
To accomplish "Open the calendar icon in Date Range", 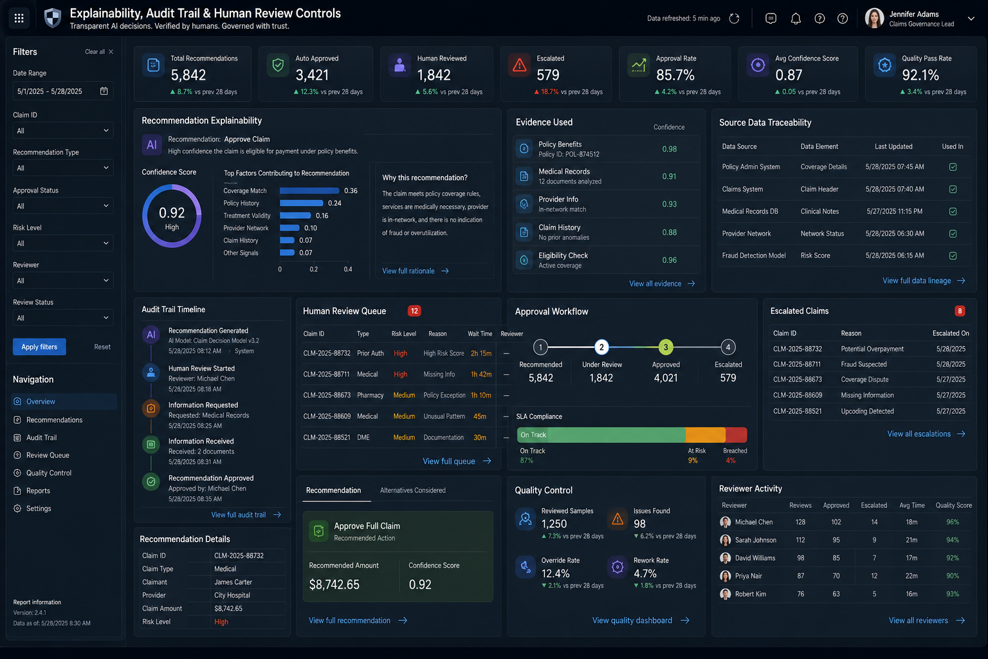I will [x=104, y=91].
